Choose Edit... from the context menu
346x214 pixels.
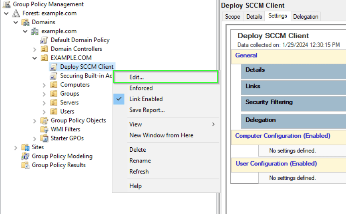(x=137, y=77)
